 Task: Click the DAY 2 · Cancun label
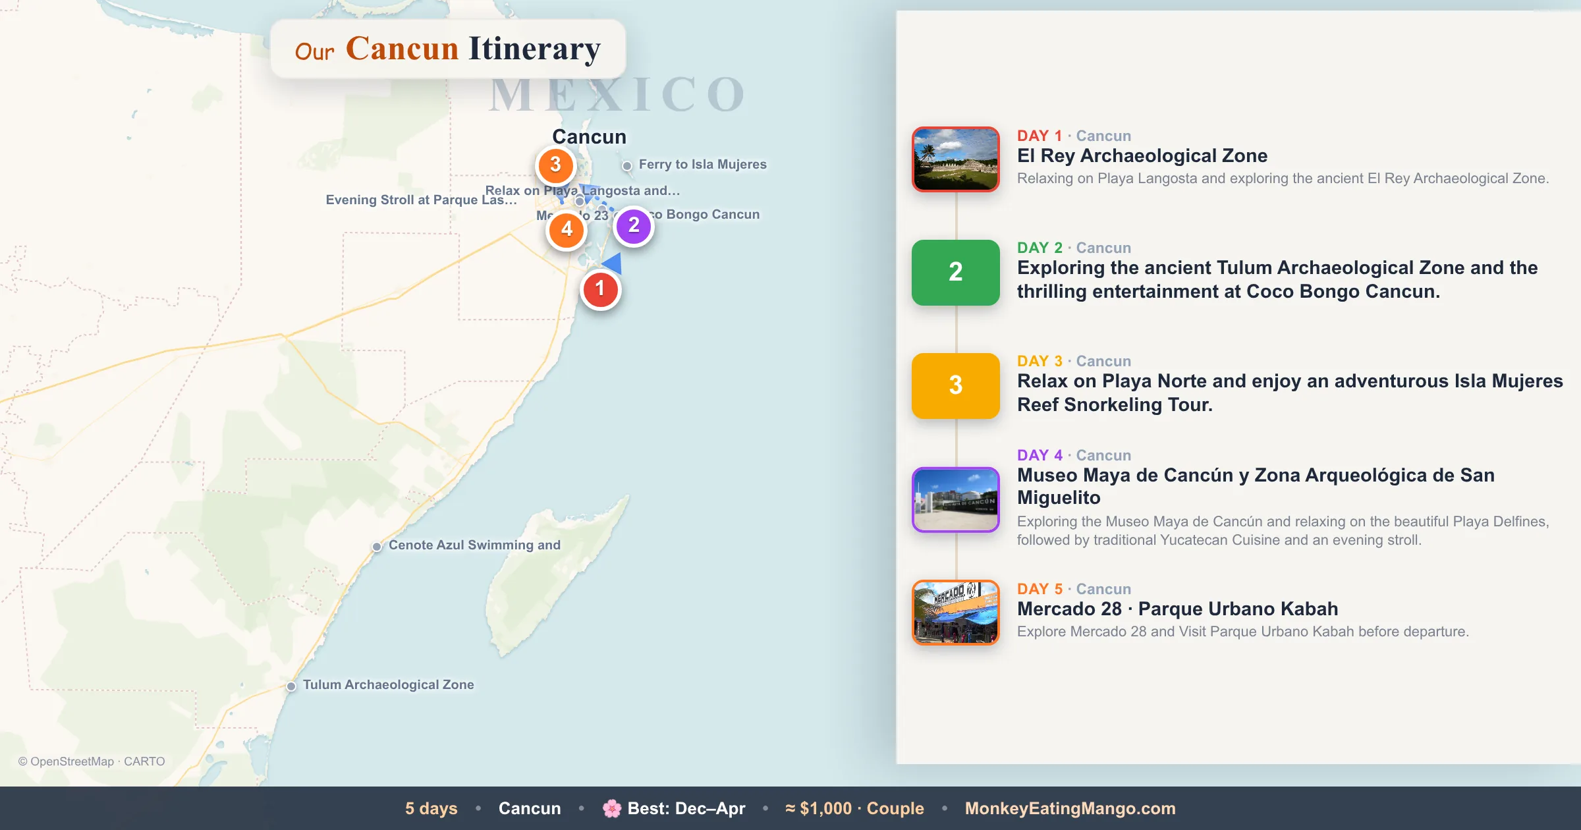click(1074, 248)
